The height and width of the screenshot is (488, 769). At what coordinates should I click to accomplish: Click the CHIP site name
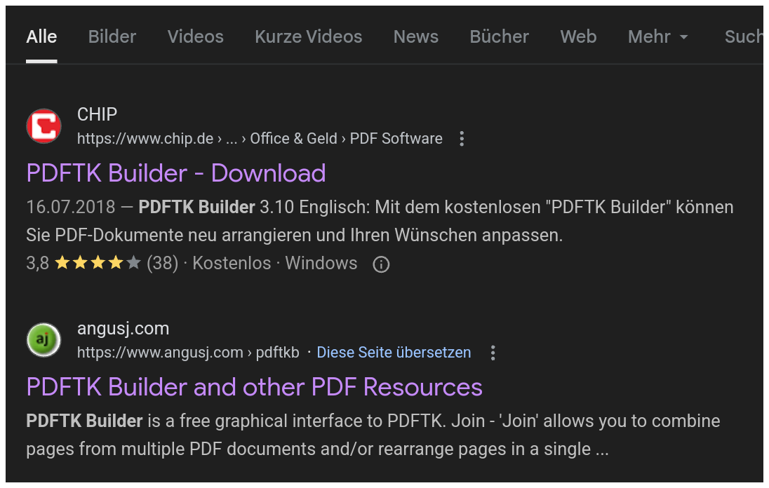(x=97, y=114)
